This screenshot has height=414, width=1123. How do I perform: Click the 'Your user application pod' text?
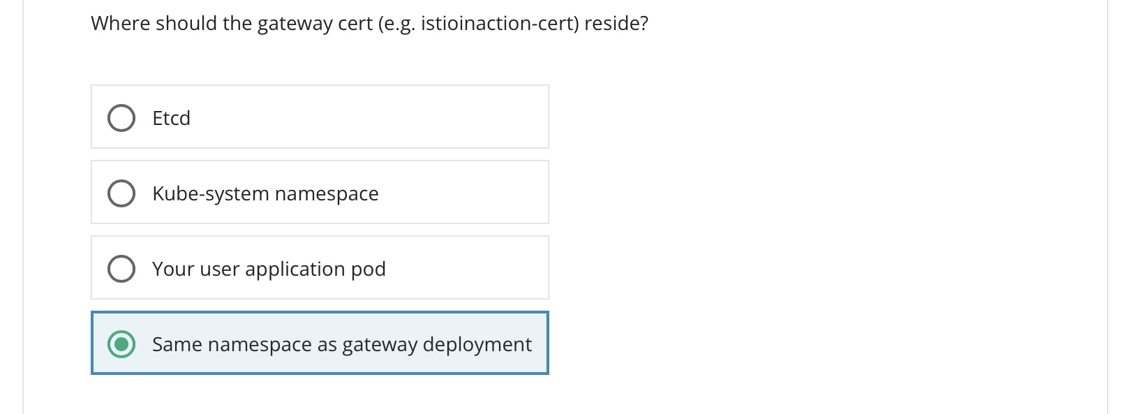269,269
